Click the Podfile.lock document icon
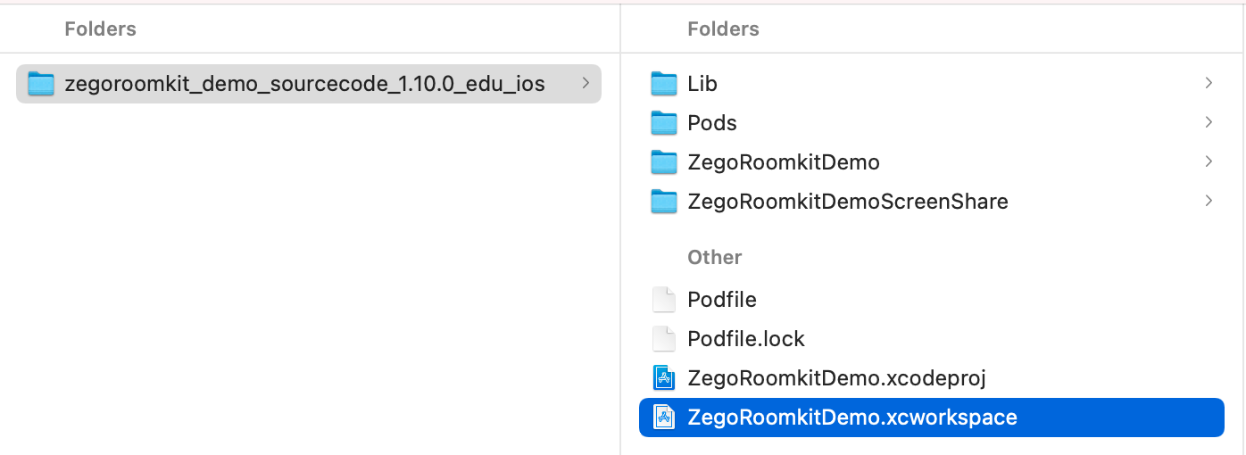 664,339
